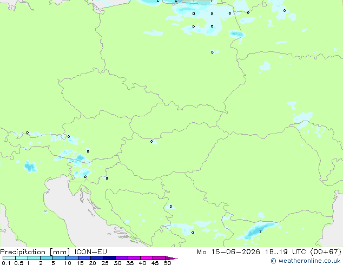Click the "0.5" legend scale label
343x265 pixels.
point(18,263)
